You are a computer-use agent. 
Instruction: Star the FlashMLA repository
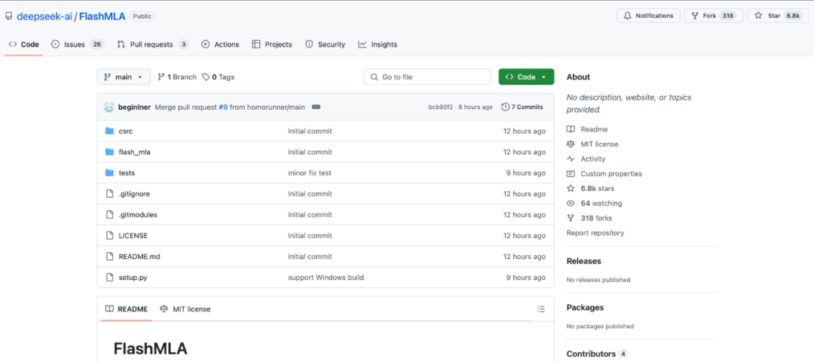(x=778, y=16)
